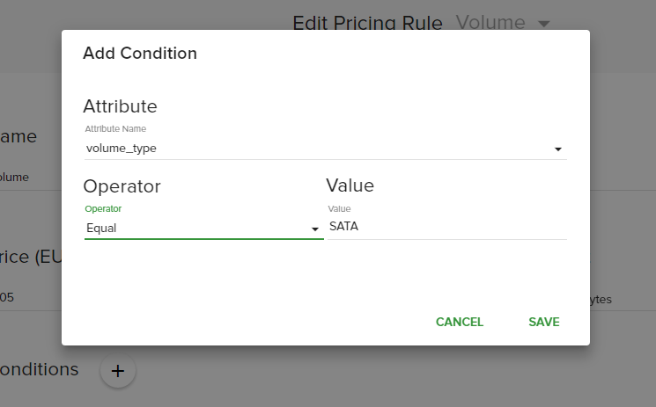Click the arrow next to Volume in header
This screenshot has height=407, width=656.
click(x=544, y=24)
